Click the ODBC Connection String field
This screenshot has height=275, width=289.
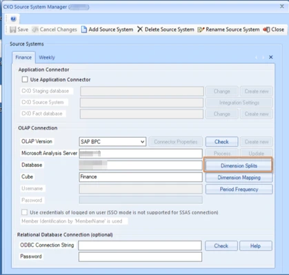140,245
